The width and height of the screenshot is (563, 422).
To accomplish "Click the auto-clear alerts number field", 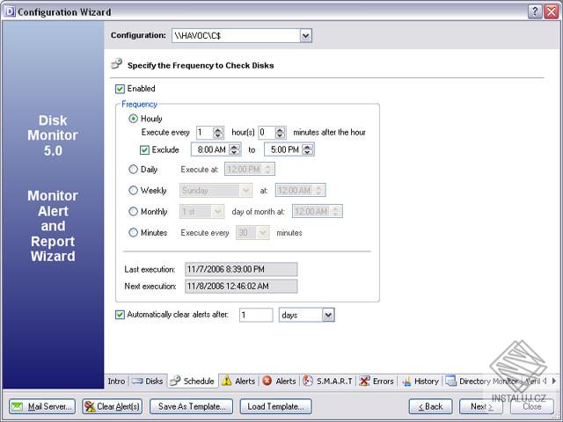I will [x=256, y=315].
